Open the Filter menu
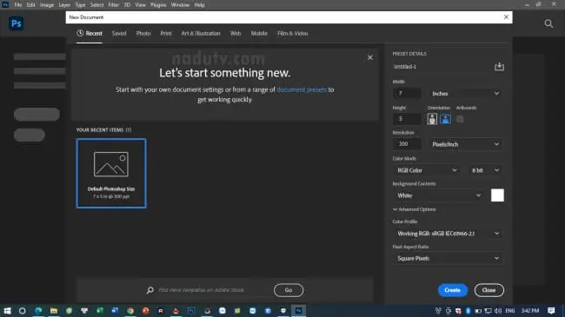 point(114,4)
